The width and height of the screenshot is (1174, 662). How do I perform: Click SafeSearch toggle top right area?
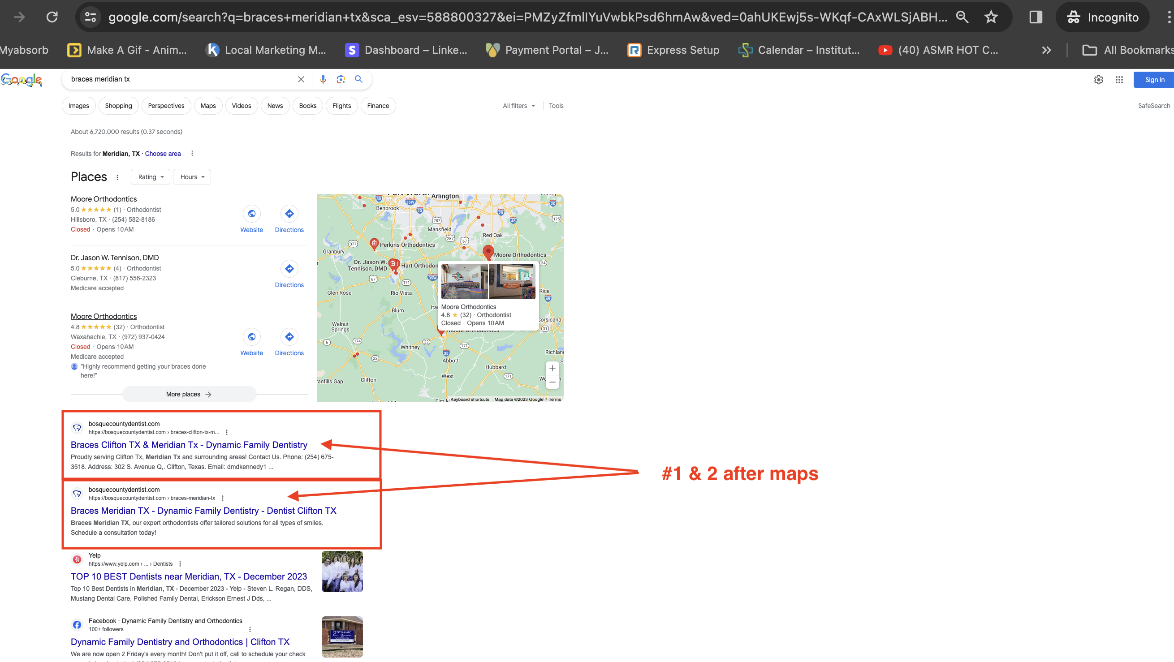pos(1153,106)
